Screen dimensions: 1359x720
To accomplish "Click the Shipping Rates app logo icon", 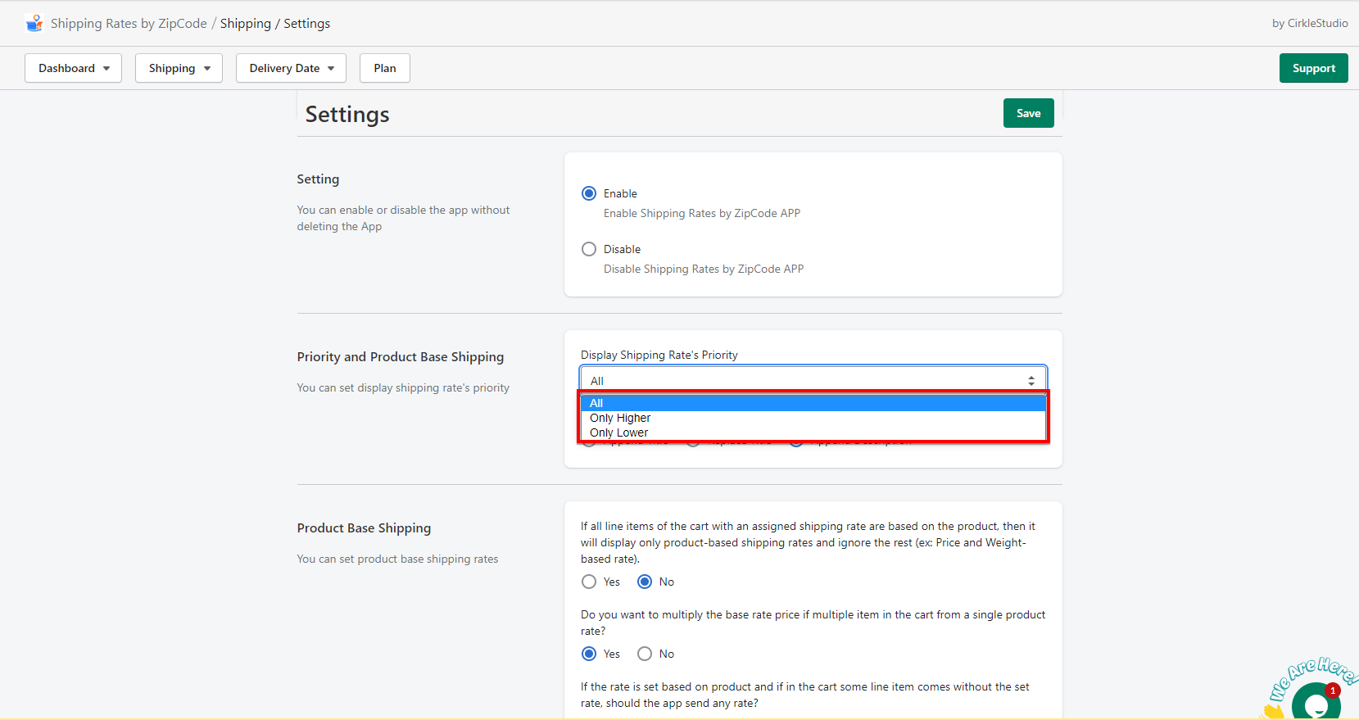I will pos(34,23).
